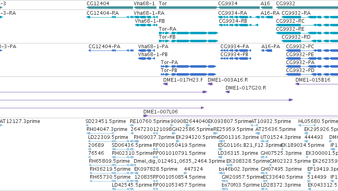Select the RP001010791.5prime EST label
The width and height of the screenshot is (338, 191).
coord(179,153)
